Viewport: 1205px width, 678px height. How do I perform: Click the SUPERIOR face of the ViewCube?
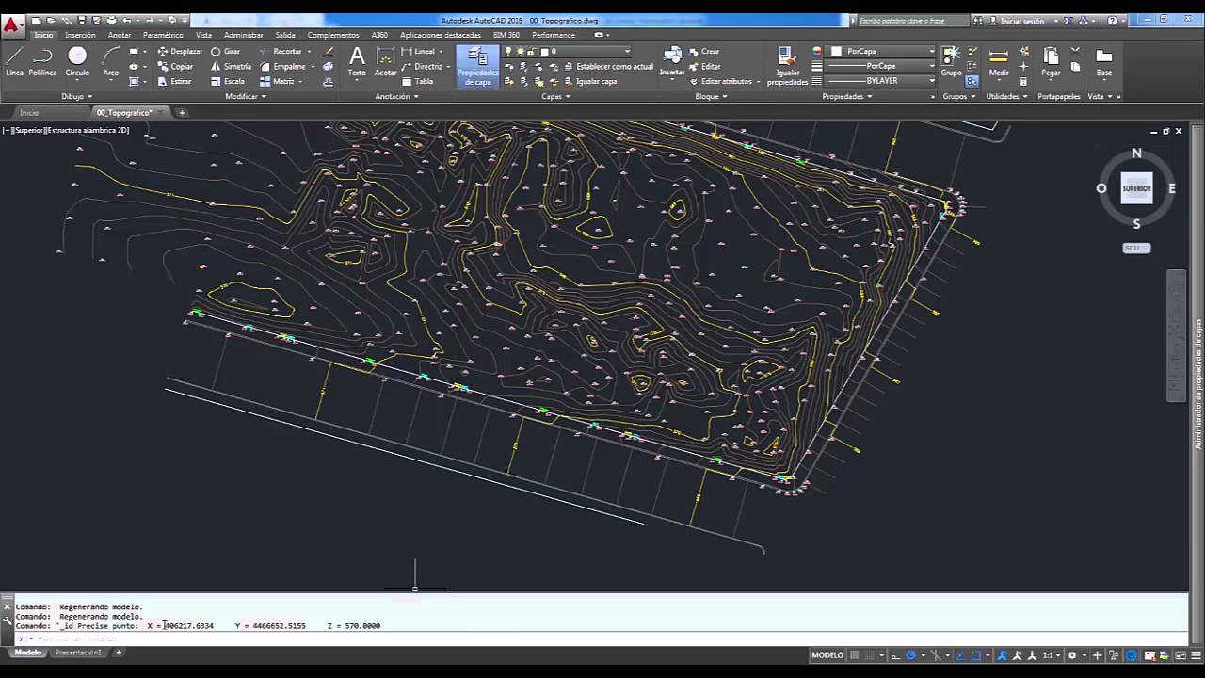tap(1136, 188)
